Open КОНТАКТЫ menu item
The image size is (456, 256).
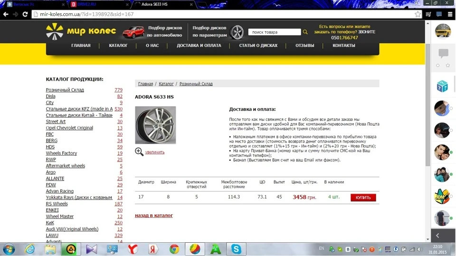coord(344,46)
